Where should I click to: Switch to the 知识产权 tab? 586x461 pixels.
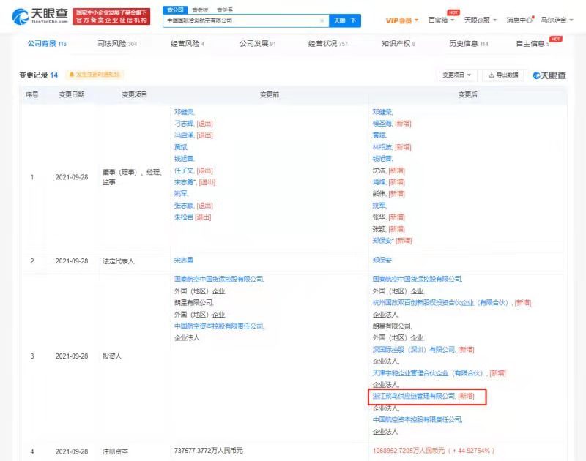(398, 44)
